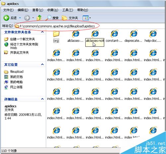Click 将这个文件夹发布到 Web link
Viewport: 166px width, 154px height.
coord(24,46)
